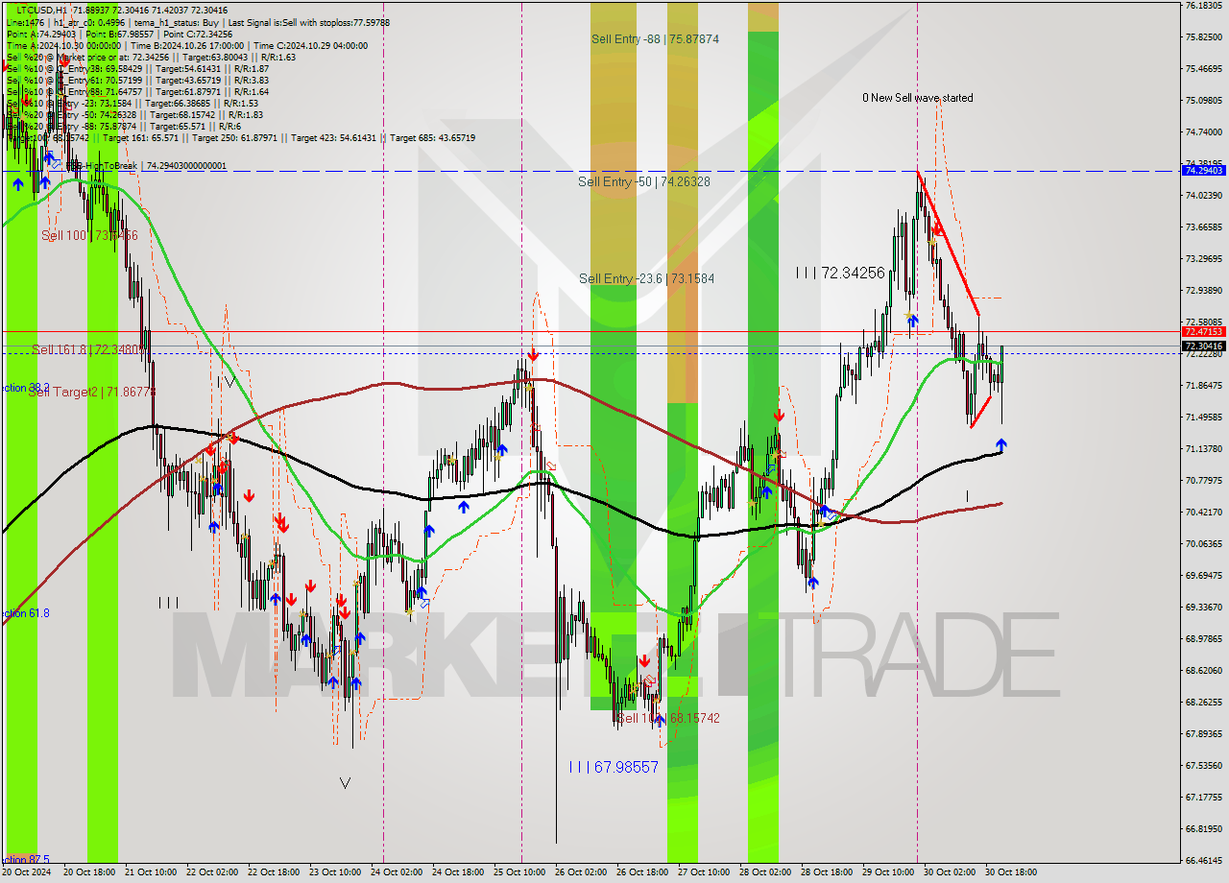This screenshot has height=883, width=1229.
Task: Click the black 72.30416 current price tag
Action: pyautogui.click(x=1203, y=346)
